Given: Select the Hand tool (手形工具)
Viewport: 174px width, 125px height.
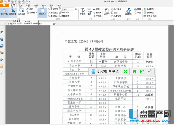Looking at the screenshot, I should point(4,12).
